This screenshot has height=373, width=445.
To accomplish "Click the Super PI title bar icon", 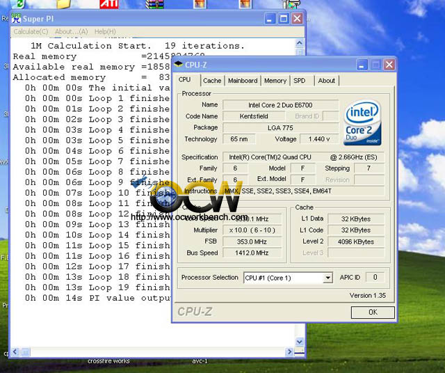I will [16, 19].
